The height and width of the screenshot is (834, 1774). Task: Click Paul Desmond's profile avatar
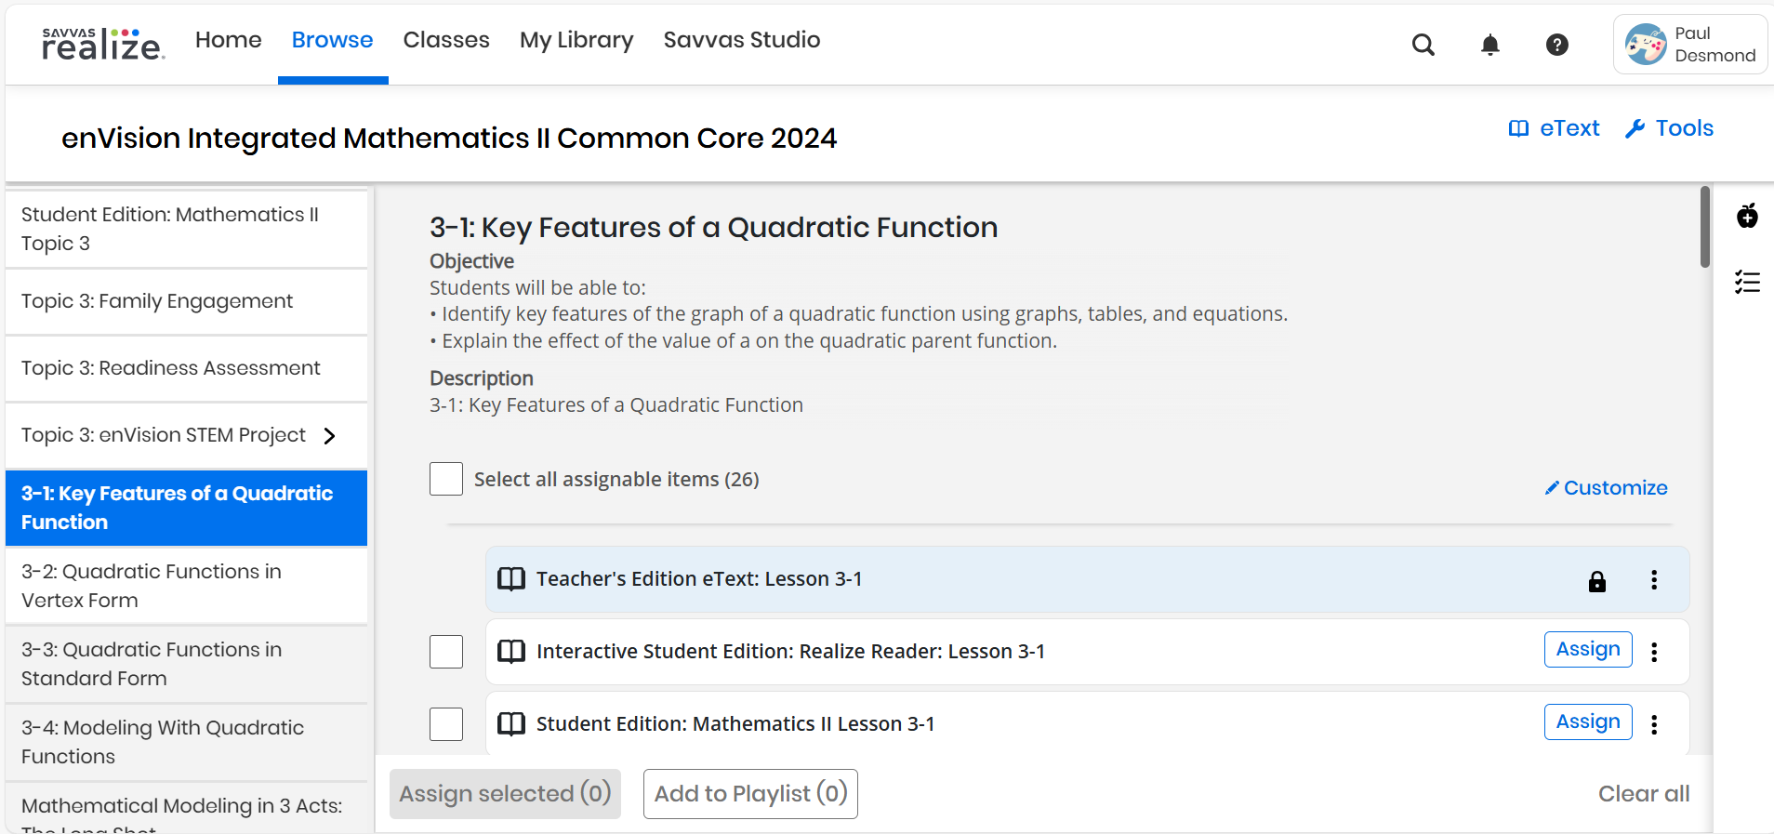(1646, 45)
